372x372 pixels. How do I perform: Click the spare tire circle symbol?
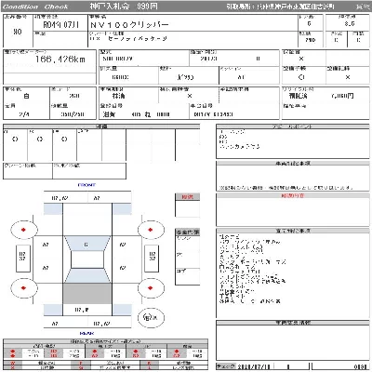point(151,317)
